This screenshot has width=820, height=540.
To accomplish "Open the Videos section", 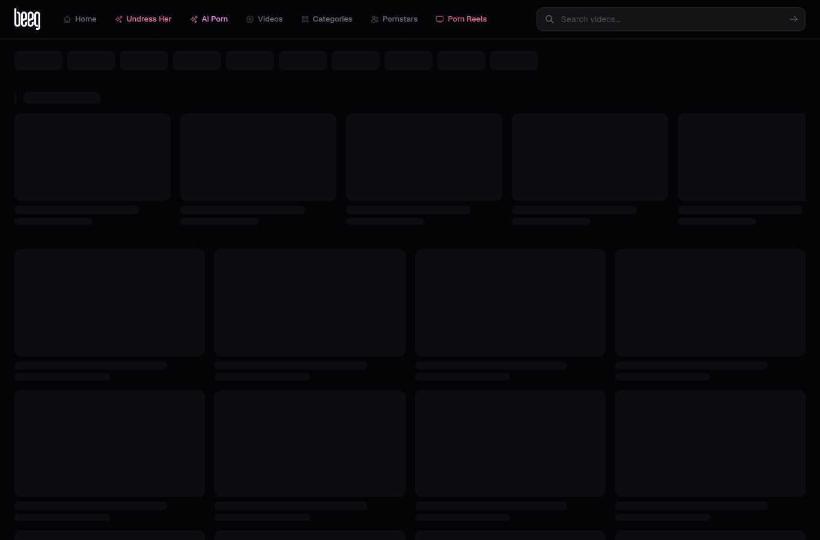I will [264, 19].
